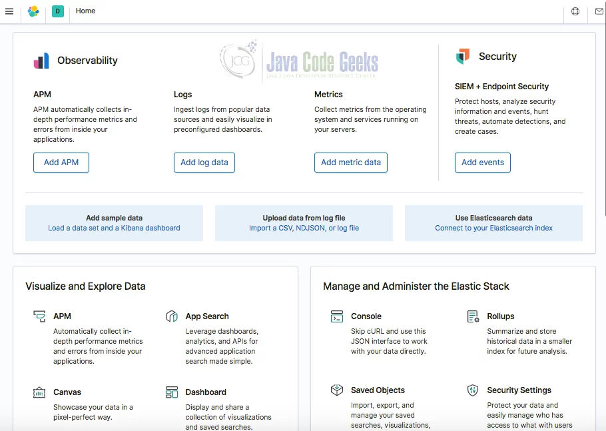The width and height of the screenshot is (606, 431).
Task: Open the App Search title
Action: click(x=207, y=316)
